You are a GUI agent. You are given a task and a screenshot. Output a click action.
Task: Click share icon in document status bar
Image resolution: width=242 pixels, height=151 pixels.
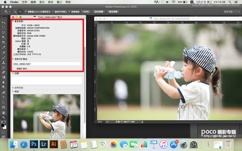(107, 122)
